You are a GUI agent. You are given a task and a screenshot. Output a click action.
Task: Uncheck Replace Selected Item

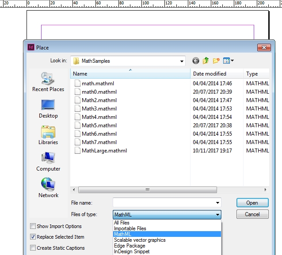[x=33, y=237]
